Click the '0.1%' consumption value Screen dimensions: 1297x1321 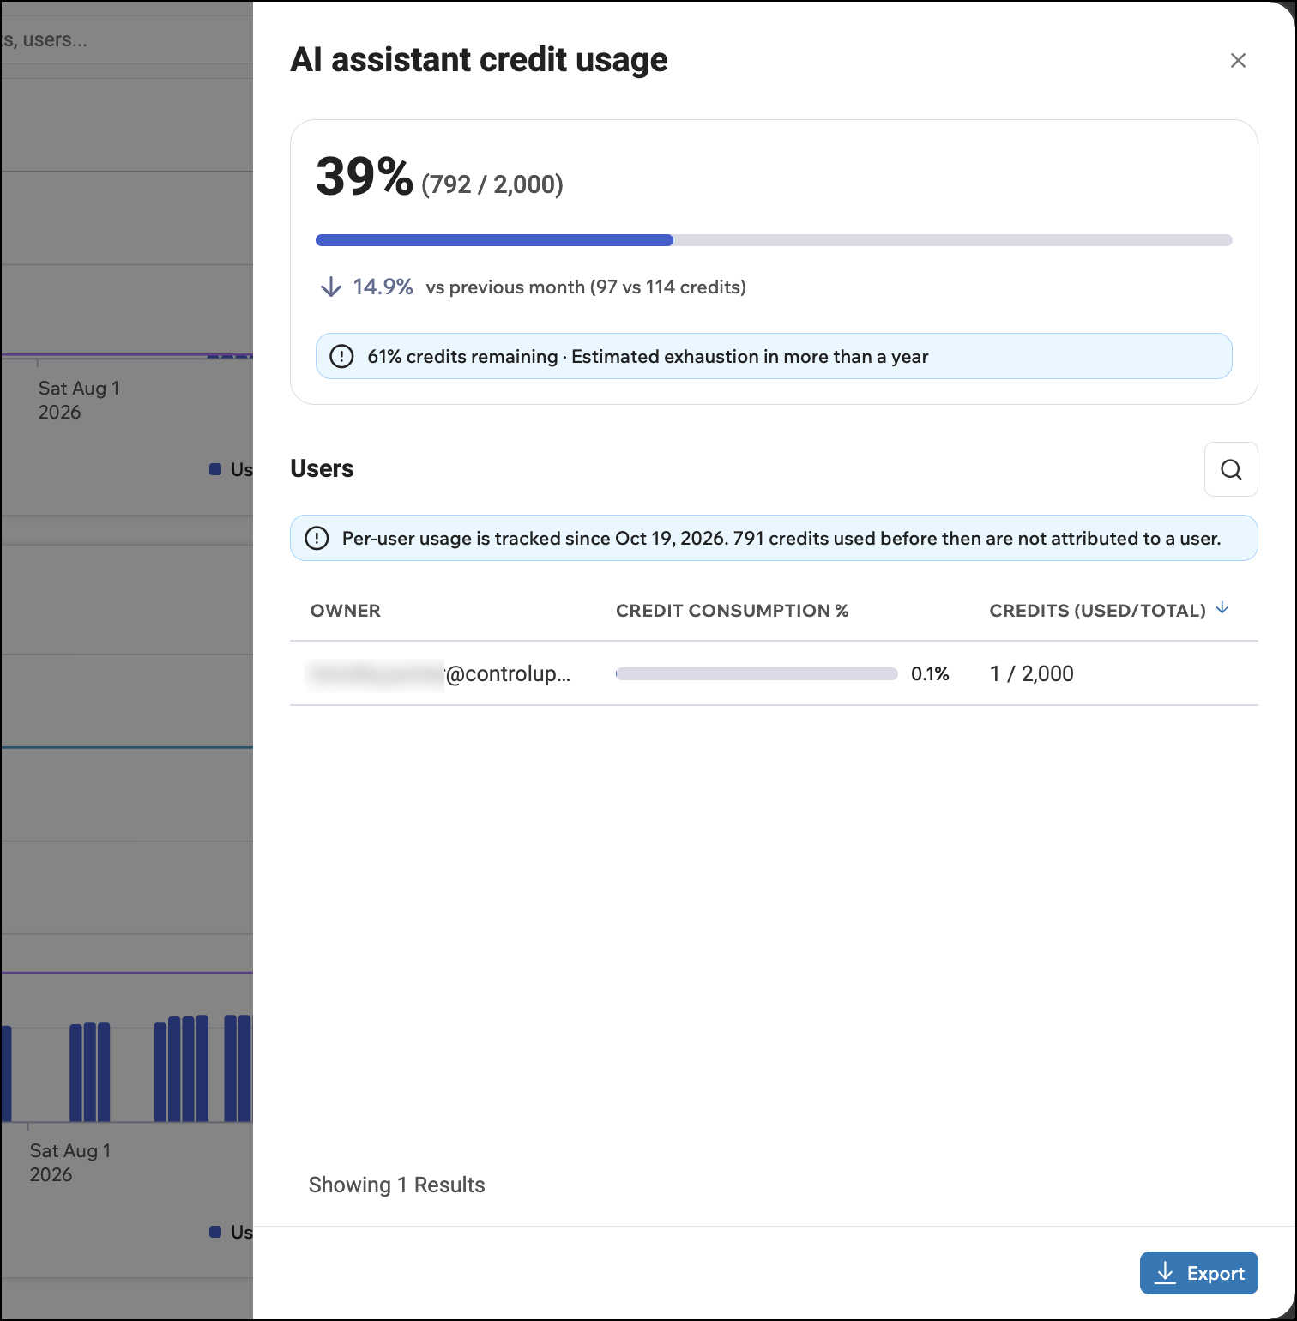(930, 674)
